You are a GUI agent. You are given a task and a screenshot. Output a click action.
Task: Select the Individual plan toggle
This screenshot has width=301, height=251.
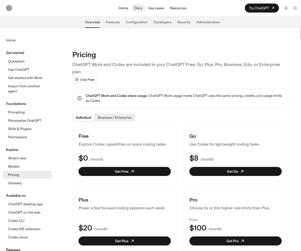pyautogui.click(x=84, y=117)
